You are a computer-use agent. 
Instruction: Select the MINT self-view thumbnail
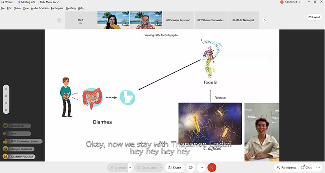tap(80, 20)
